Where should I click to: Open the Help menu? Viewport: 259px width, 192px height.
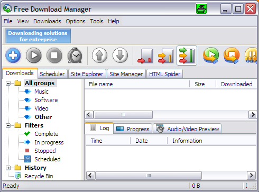(x=114, y=21)
